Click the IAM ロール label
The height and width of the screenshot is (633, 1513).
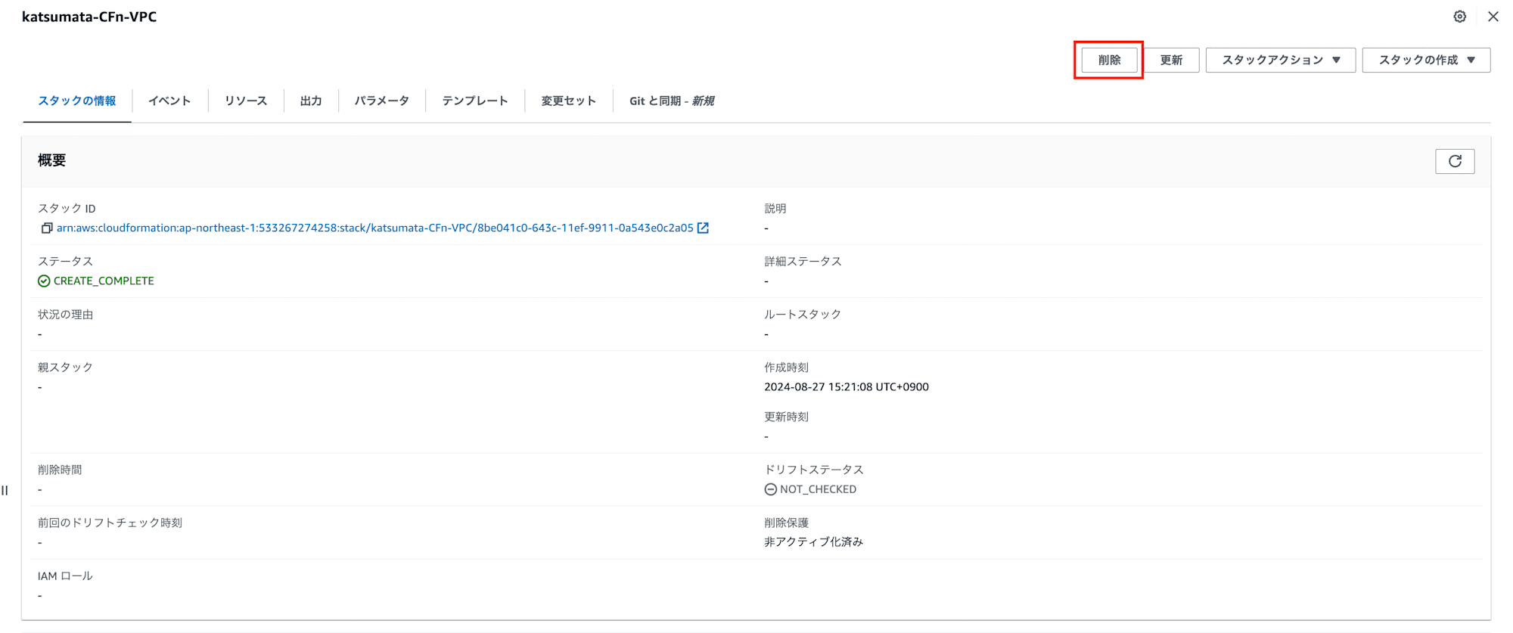point(65,576)
